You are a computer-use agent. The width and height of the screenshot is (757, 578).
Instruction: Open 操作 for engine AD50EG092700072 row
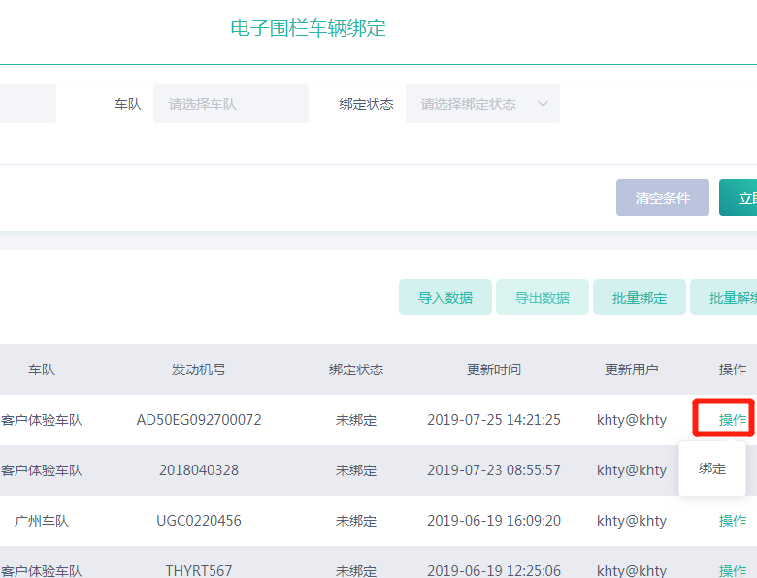(x=732, y=420)
